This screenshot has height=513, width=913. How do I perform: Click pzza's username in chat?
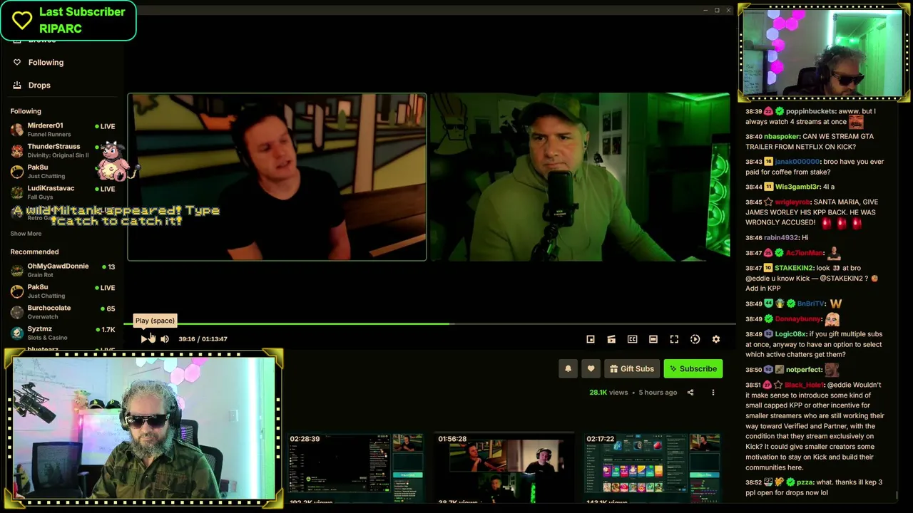805,482
